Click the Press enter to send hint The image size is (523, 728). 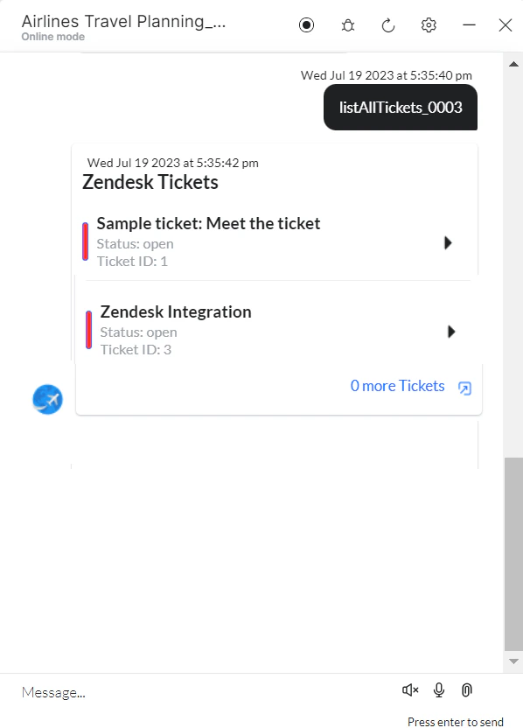tap(455, 721)
